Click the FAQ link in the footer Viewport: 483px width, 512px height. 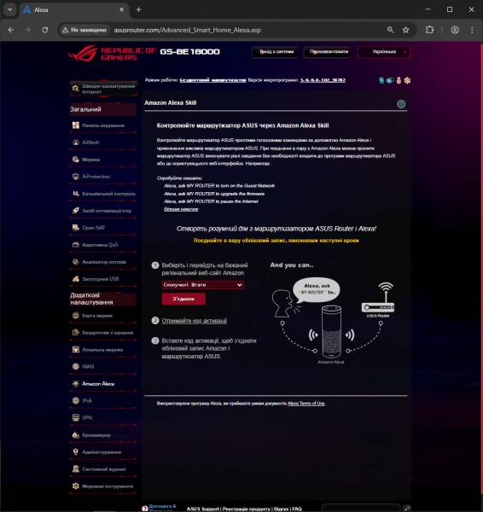[x=297, y=509]
